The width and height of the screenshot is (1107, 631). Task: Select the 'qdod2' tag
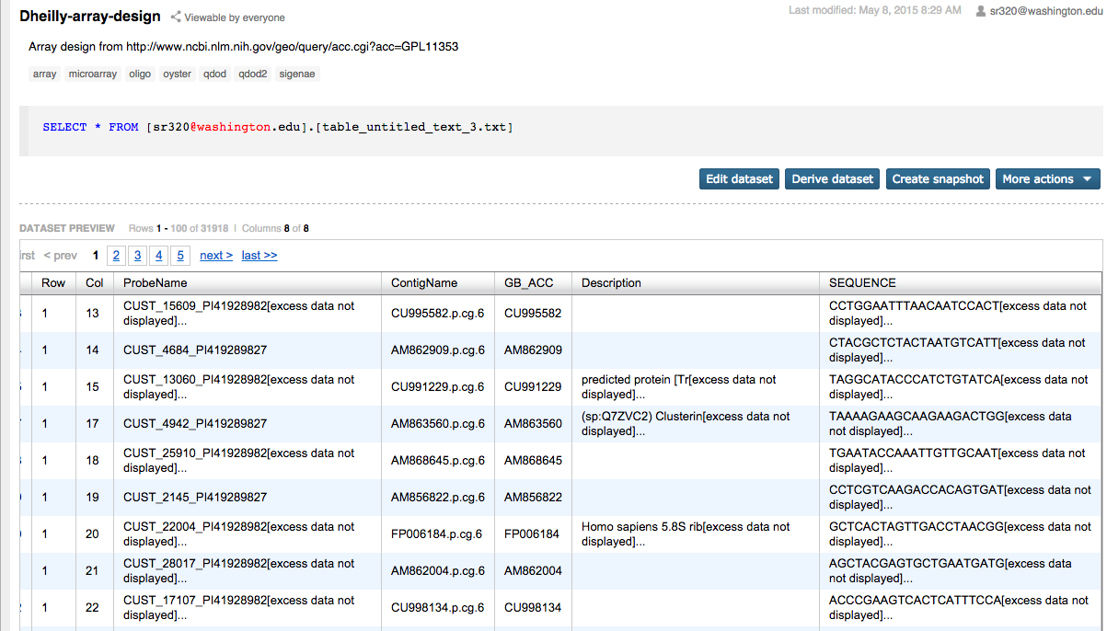[x=252, y=75]
